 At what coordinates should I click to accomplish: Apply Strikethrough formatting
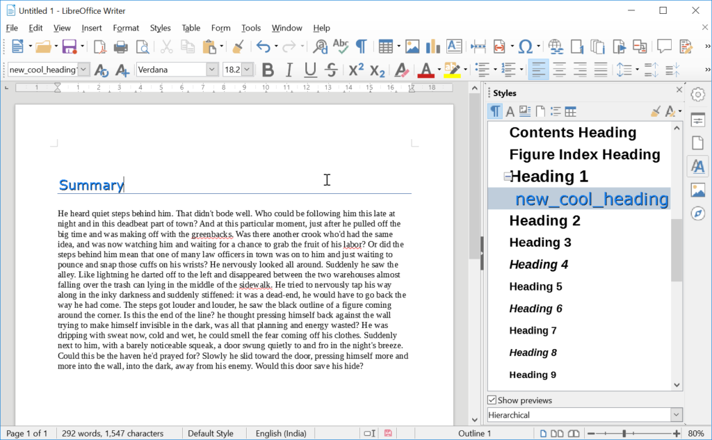[332, 70]
